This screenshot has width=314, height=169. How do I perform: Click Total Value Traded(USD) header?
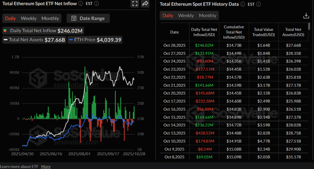tap(263, 32)
